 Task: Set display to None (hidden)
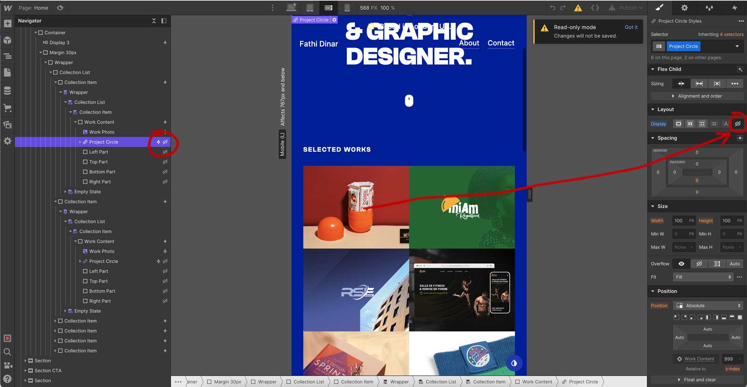point(738,124)
